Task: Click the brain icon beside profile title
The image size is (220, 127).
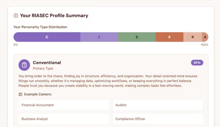Action: (16, 16)
